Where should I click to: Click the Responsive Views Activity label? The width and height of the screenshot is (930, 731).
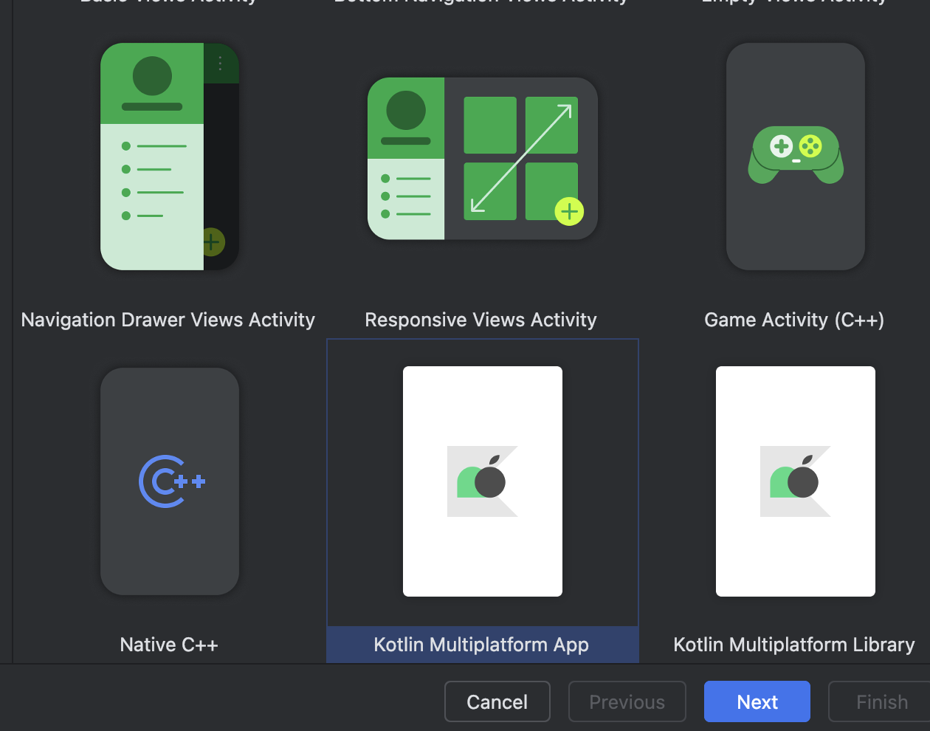click(480, 320)
